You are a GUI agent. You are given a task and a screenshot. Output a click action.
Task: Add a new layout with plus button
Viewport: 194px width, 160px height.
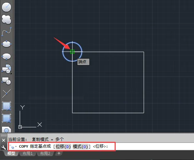pyautogui.click(x=59, y=153)
